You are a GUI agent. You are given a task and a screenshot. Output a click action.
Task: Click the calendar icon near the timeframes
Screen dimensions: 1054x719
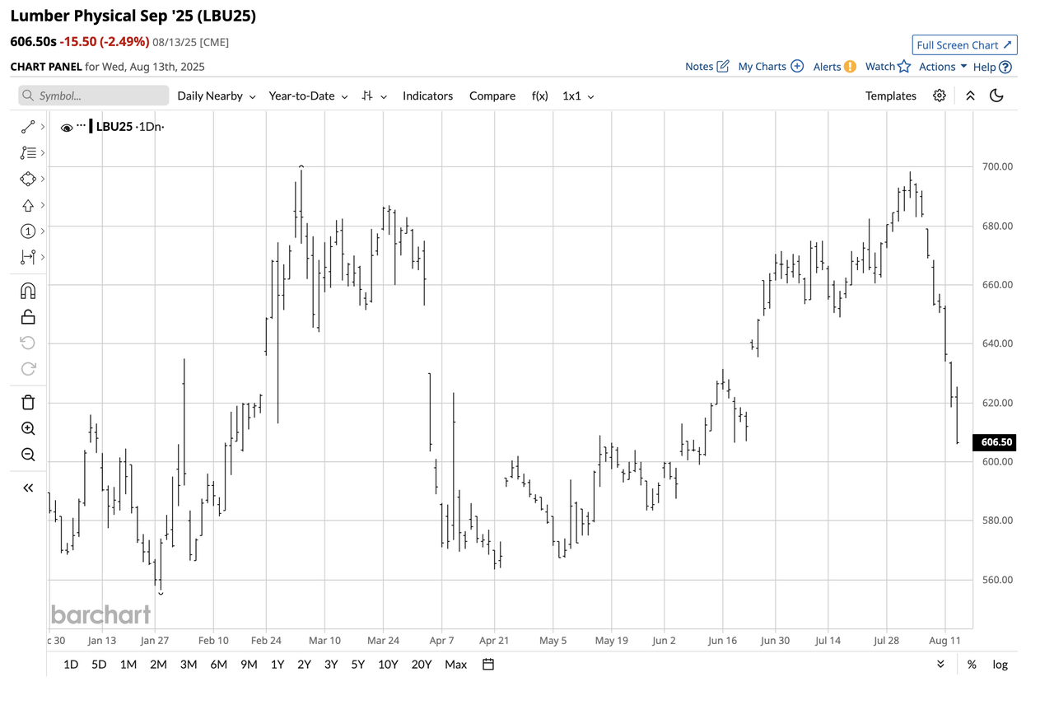click(x=487, y=665)
